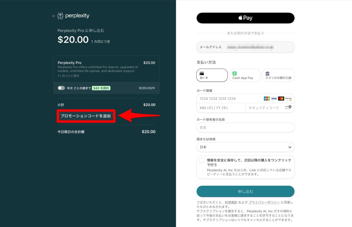Viewport: 352px width, 227px height.
Task: Click the back arrow beside the logo
Action: (54, 16)
